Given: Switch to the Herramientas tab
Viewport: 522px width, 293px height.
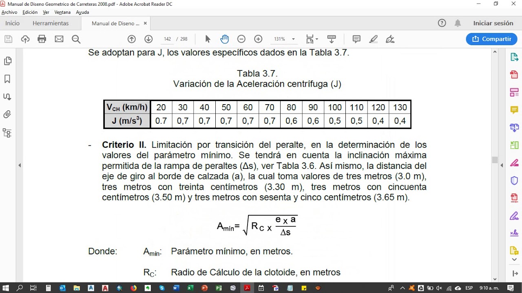Looking at the screenshot, I should (51, 23).
